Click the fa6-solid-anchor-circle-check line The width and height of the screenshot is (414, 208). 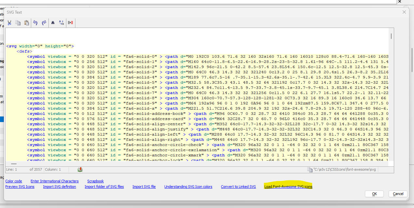tap(208, 145)
